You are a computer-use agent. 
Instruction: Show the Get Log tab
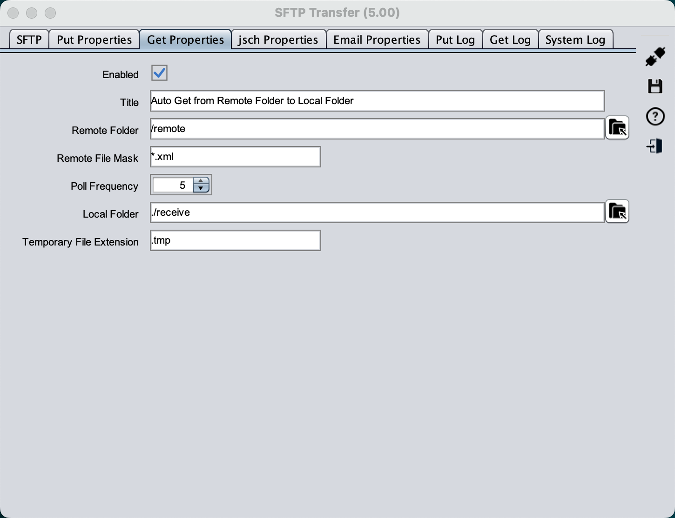coord(510,40)
